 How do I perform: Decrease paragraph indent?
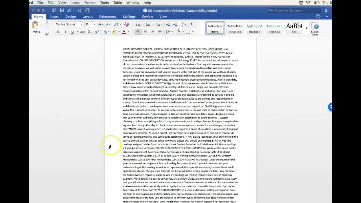point(168,25)
